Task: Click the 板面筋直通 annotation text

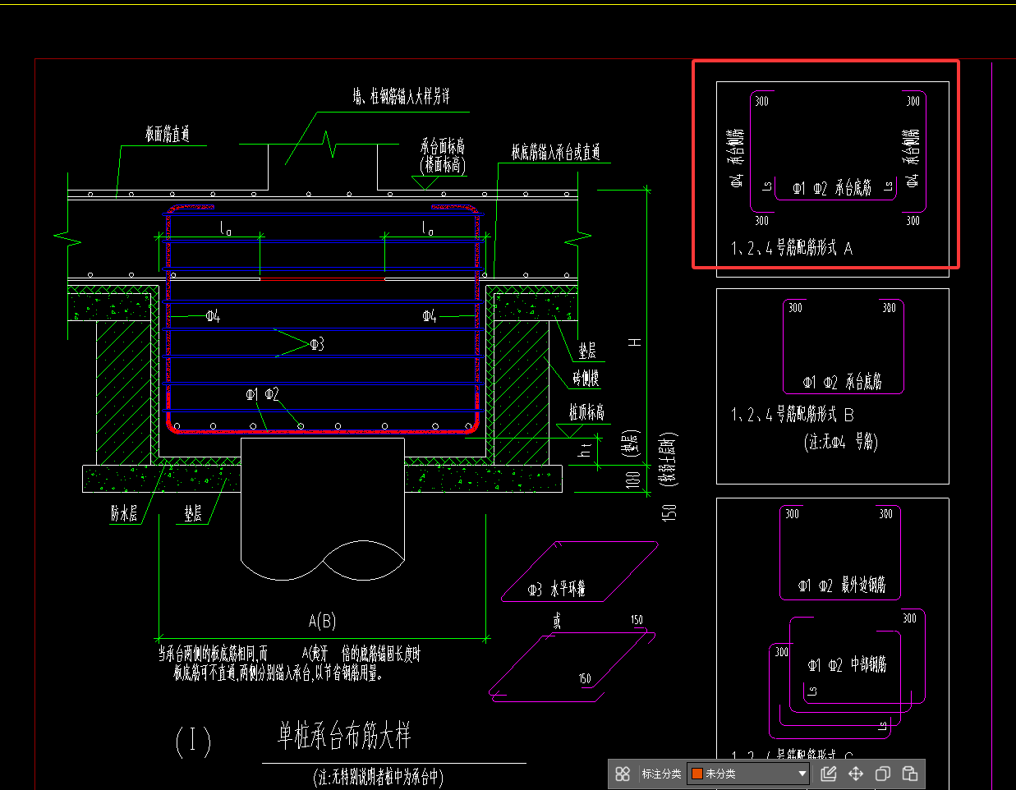Action: tap(168, 134)
